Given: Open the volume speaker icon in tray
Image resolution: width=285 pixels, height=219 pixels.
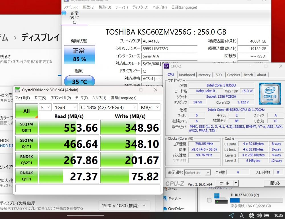Looking at the screenshot, I should (259, 216).
